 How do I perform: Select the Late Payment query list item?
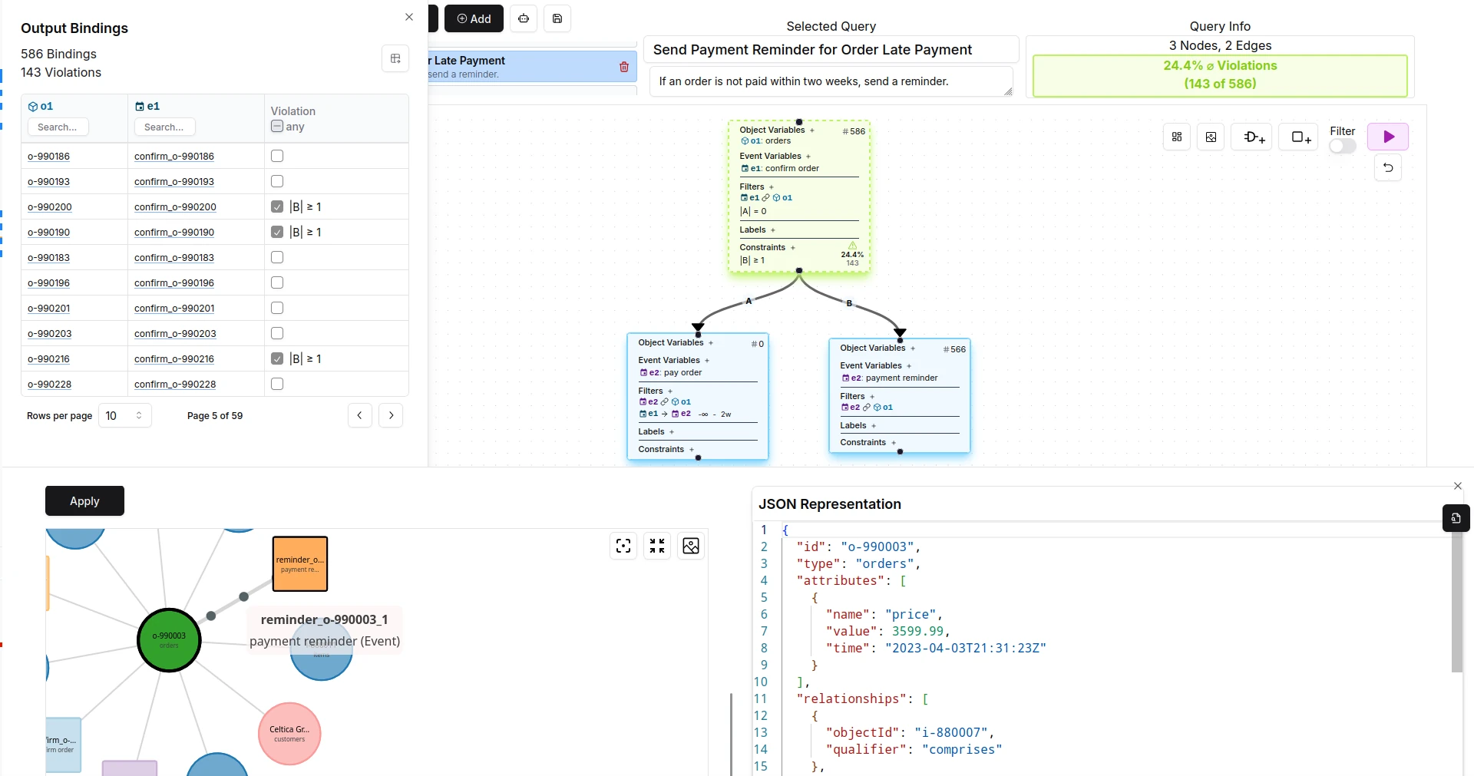533,66
